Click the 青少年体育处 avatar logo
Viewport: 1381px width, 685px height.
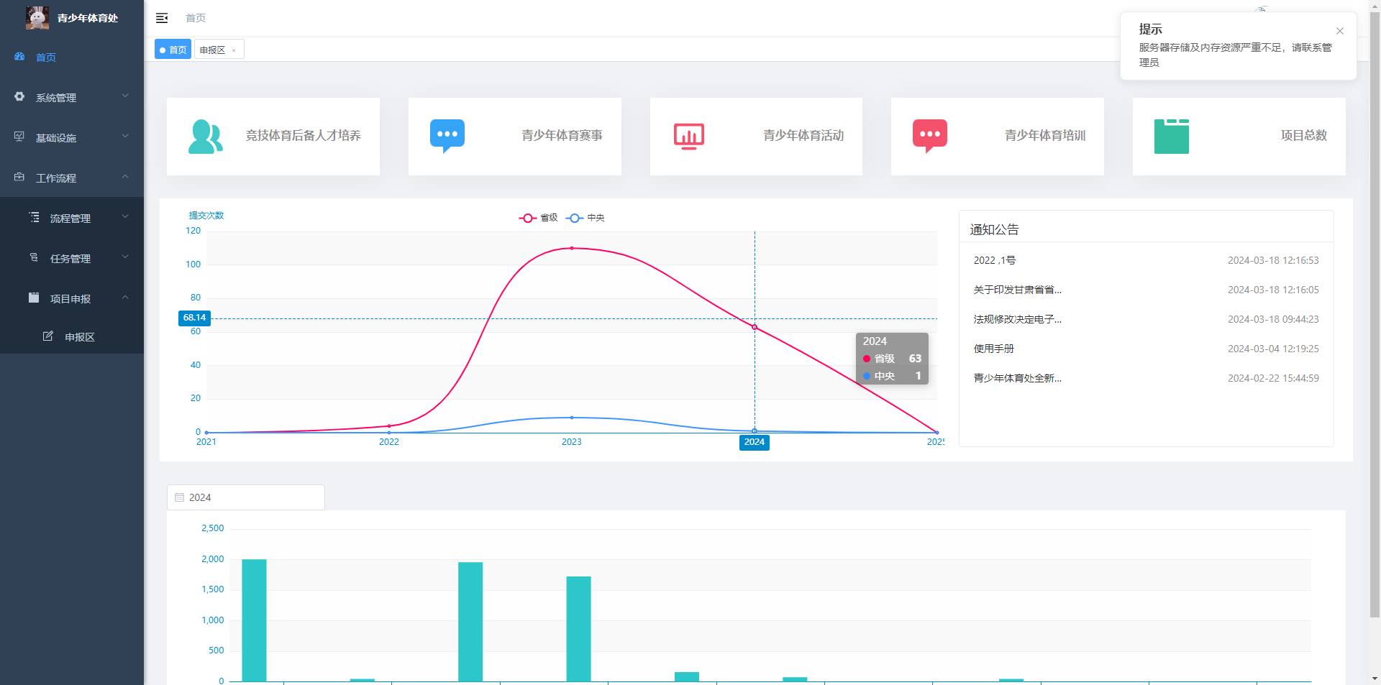[x=37, y=17]
